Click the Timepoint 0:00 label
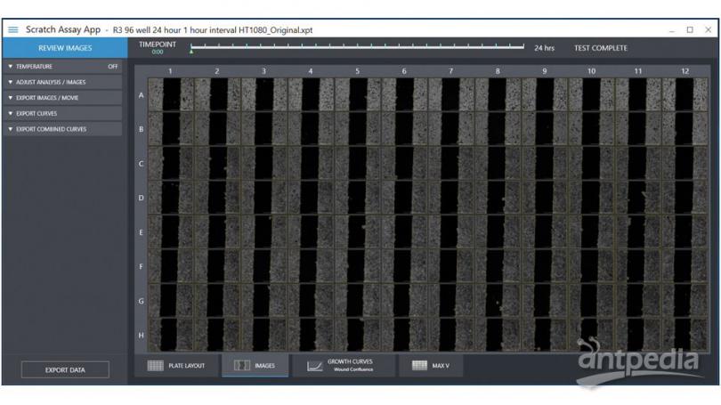The image size is (721, 405). (158, 47)
